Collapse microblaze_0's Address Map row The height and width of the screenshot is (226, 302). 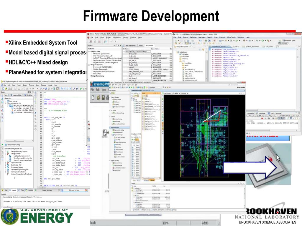click(124, 51)
